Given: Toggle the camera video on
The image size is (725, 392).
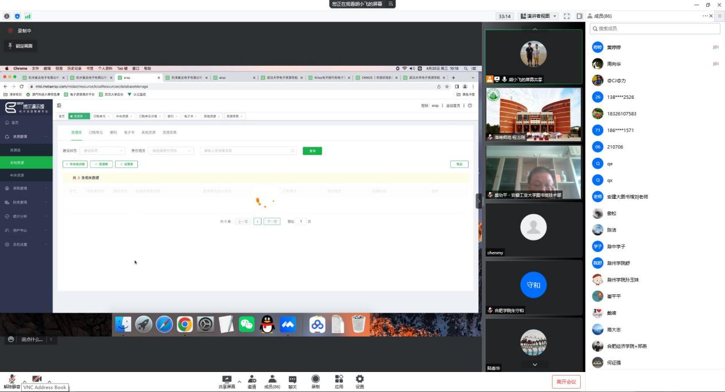Looking at the screenshot, I should tap(37, 379).
